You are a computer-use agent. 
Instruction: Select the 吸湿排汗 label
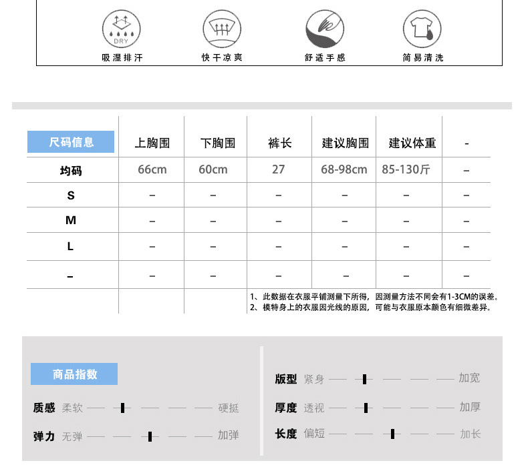122,58
